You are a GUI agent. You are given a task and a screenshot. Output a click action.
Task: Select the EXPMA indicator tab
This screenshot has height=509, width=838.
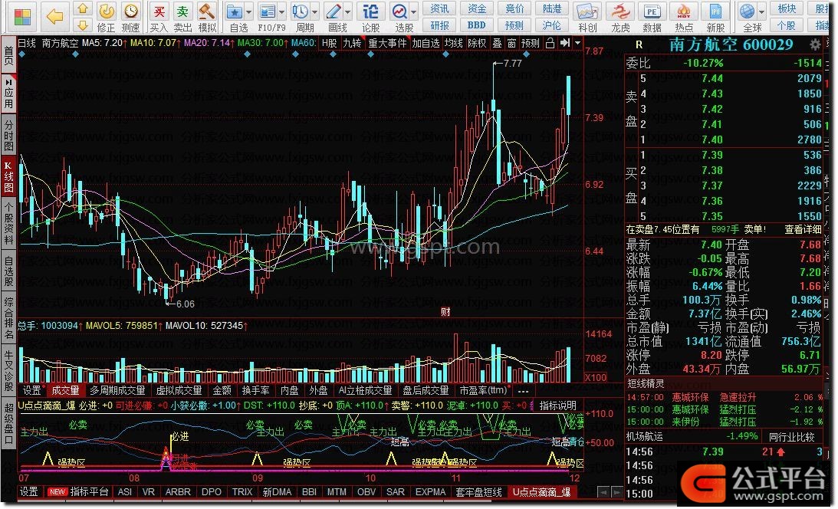click(x=430, y=492)
